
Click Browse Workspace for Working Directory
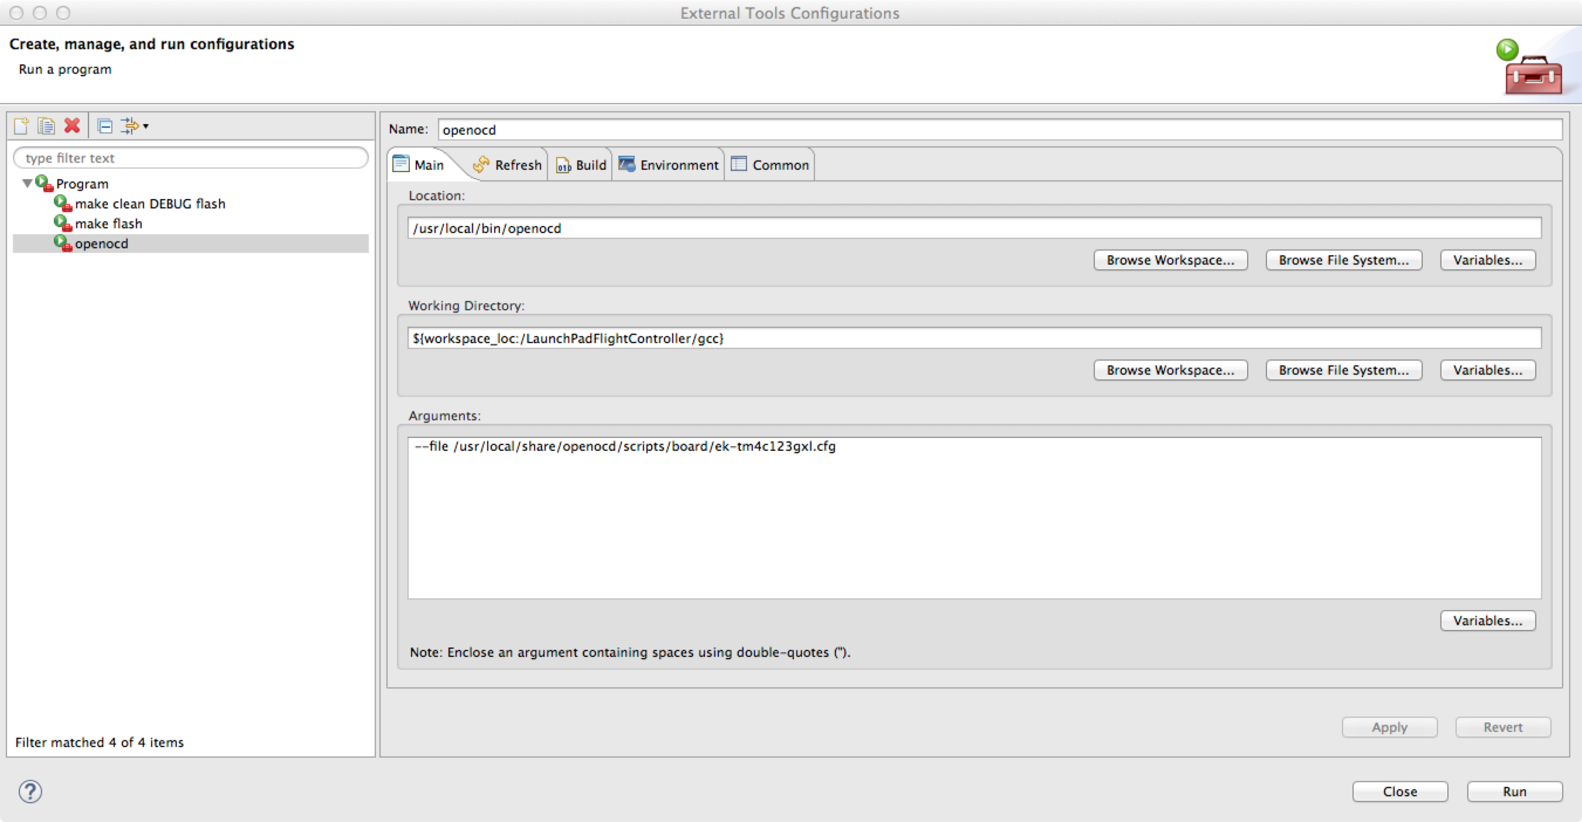1170,370
